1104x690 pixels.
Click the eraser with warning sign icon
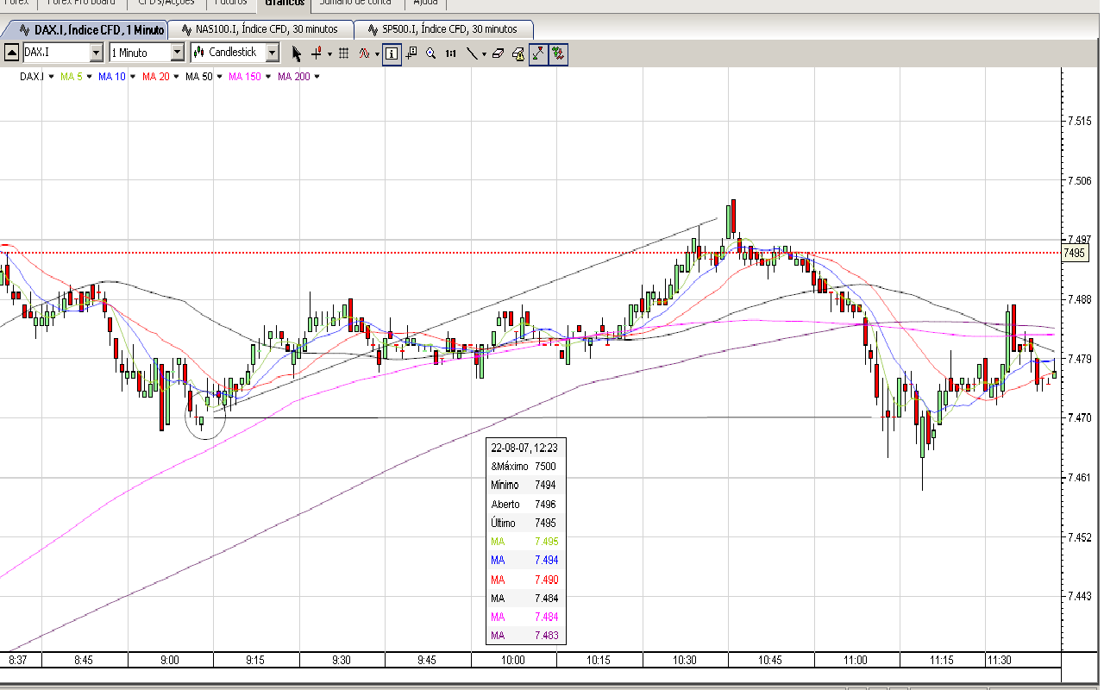(518, 53)
